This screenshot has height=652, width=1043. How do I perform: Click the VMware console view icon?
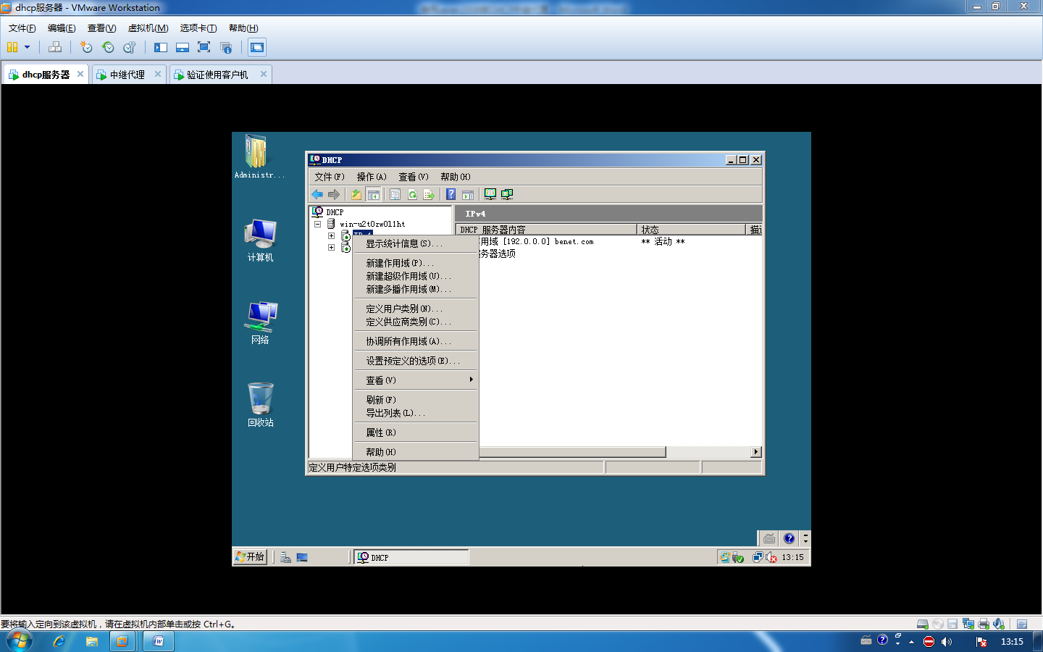(257, 47)
